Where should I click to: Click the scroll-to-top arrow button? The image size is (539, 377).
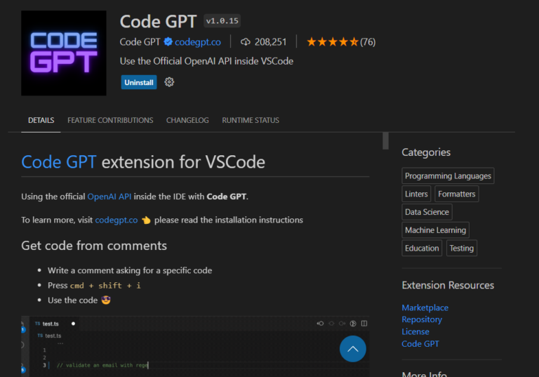pyautogui.click(x=353, y=349)
